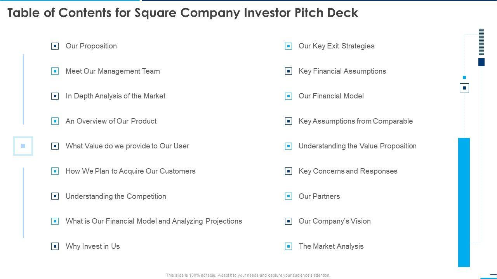Image resolution: width=497 pixels, height=279 pixels.
Task: Select the bullet marker for Understanding the Competition
Action: tap(55, 196)
